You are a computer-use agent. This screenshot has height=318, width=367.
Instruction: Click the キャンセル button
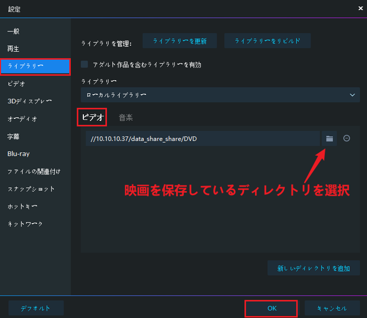pos(332,308)
